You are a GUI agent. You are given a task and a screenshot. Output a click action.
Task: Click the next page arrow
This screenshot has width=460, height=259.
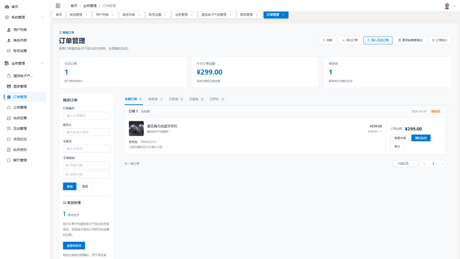coord(442,163)
